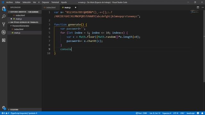Change indentation via Espacios: 4
Image resolution: width=205 pixels, height=115 pixels.
click(167, 113)
